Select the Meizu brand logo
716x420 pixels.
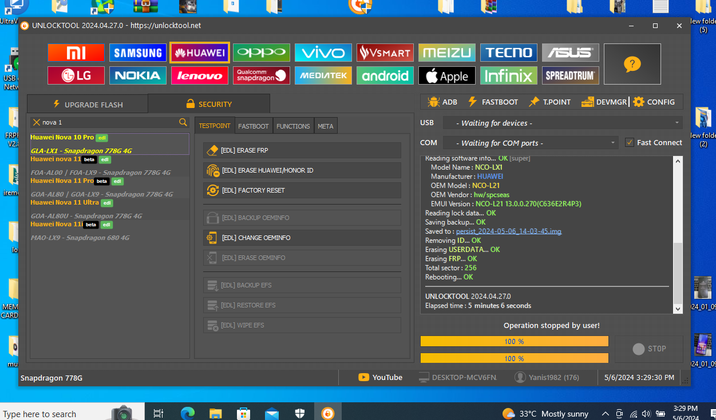pyautogui.click(x=447, y=53)
